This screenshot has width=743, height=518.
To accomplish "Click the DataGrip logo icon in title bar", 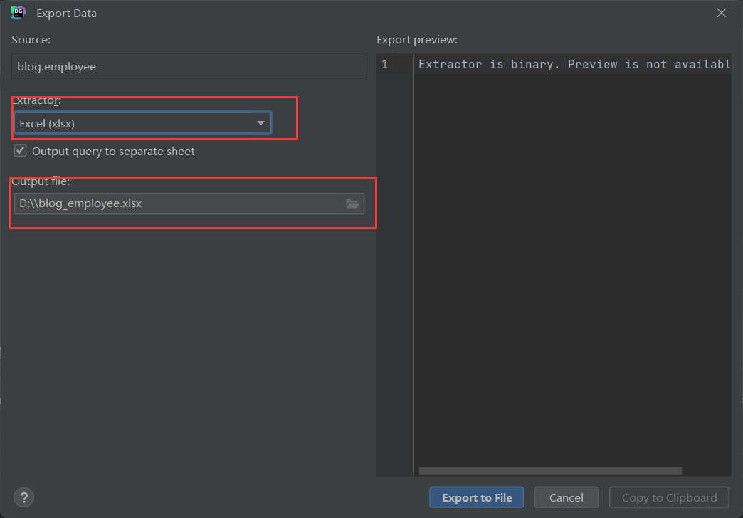I will point(18,13).
